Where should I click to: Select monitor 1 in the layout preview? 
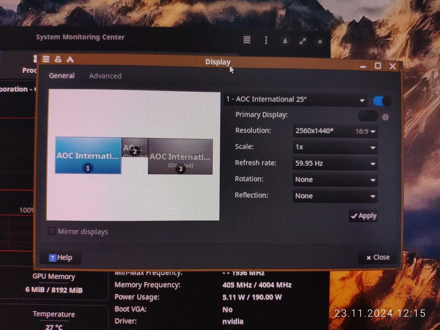(x=88, y=155)
